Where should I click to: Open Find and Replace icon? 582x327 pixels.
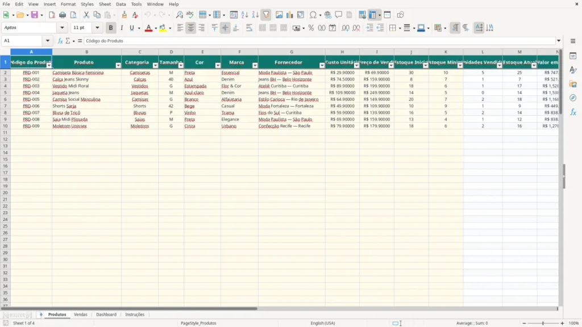tap(179, 15)
